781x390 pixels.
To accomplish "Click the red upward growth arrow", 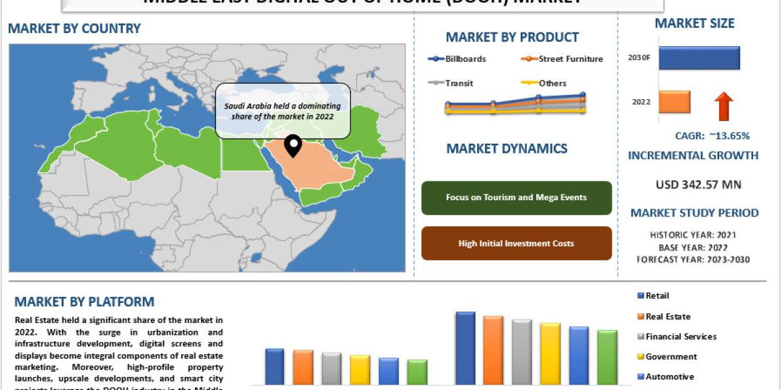I will (x=724, y=106).
